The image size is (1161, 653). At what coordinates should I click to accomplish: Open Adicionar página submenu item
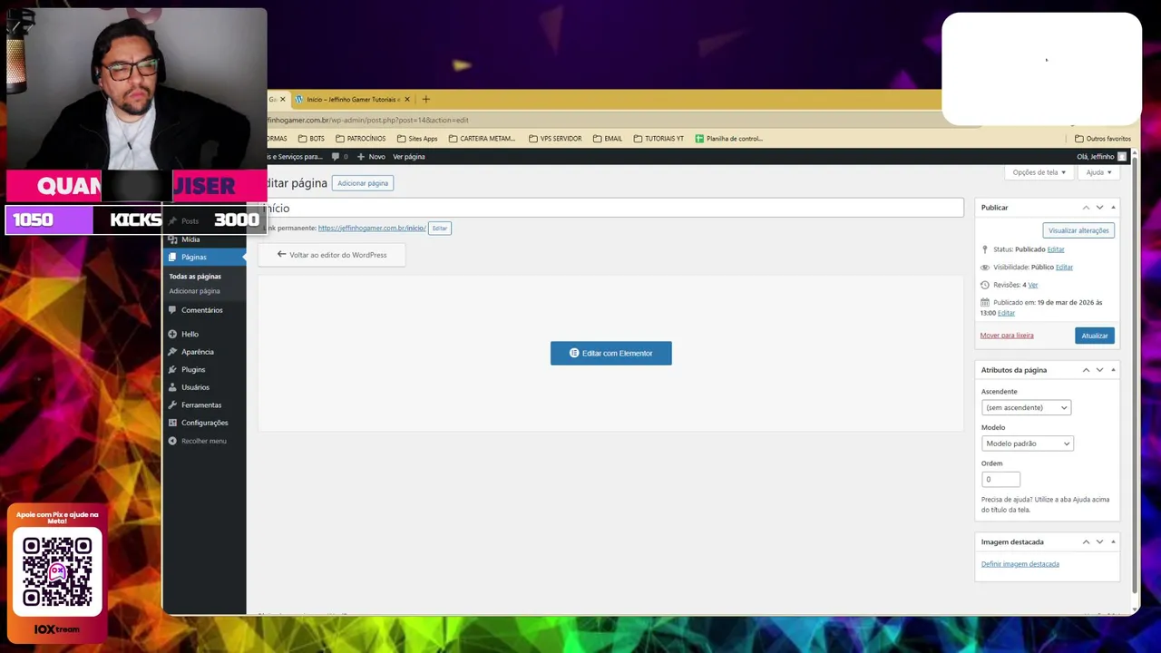194,291
